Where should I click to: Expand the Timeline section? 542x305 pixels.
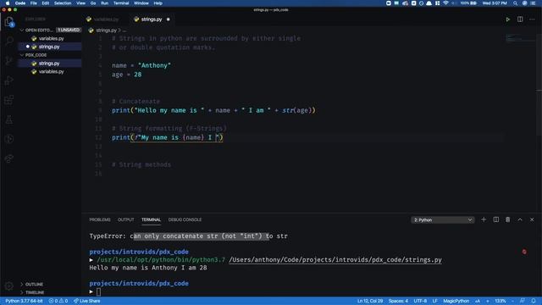(50, 292)
